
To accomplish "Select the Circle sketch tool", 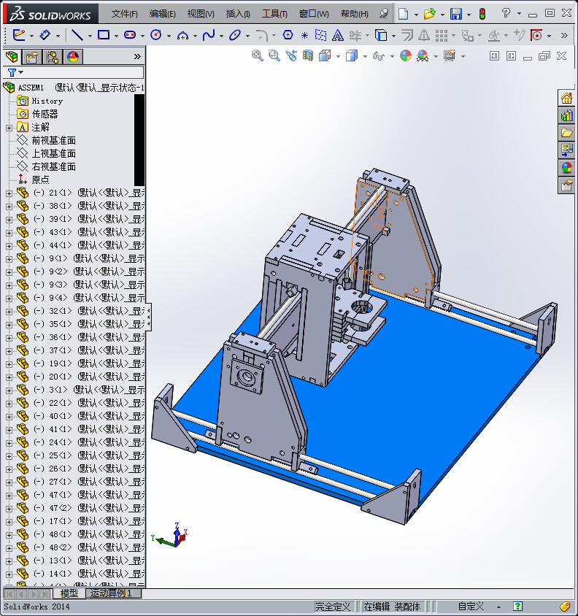I will (x=156, y=35).
